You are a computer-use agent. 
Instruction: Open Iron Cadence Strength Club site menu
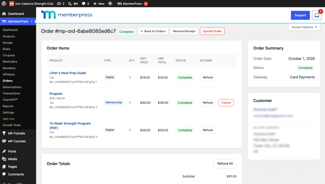coord(31,3)
